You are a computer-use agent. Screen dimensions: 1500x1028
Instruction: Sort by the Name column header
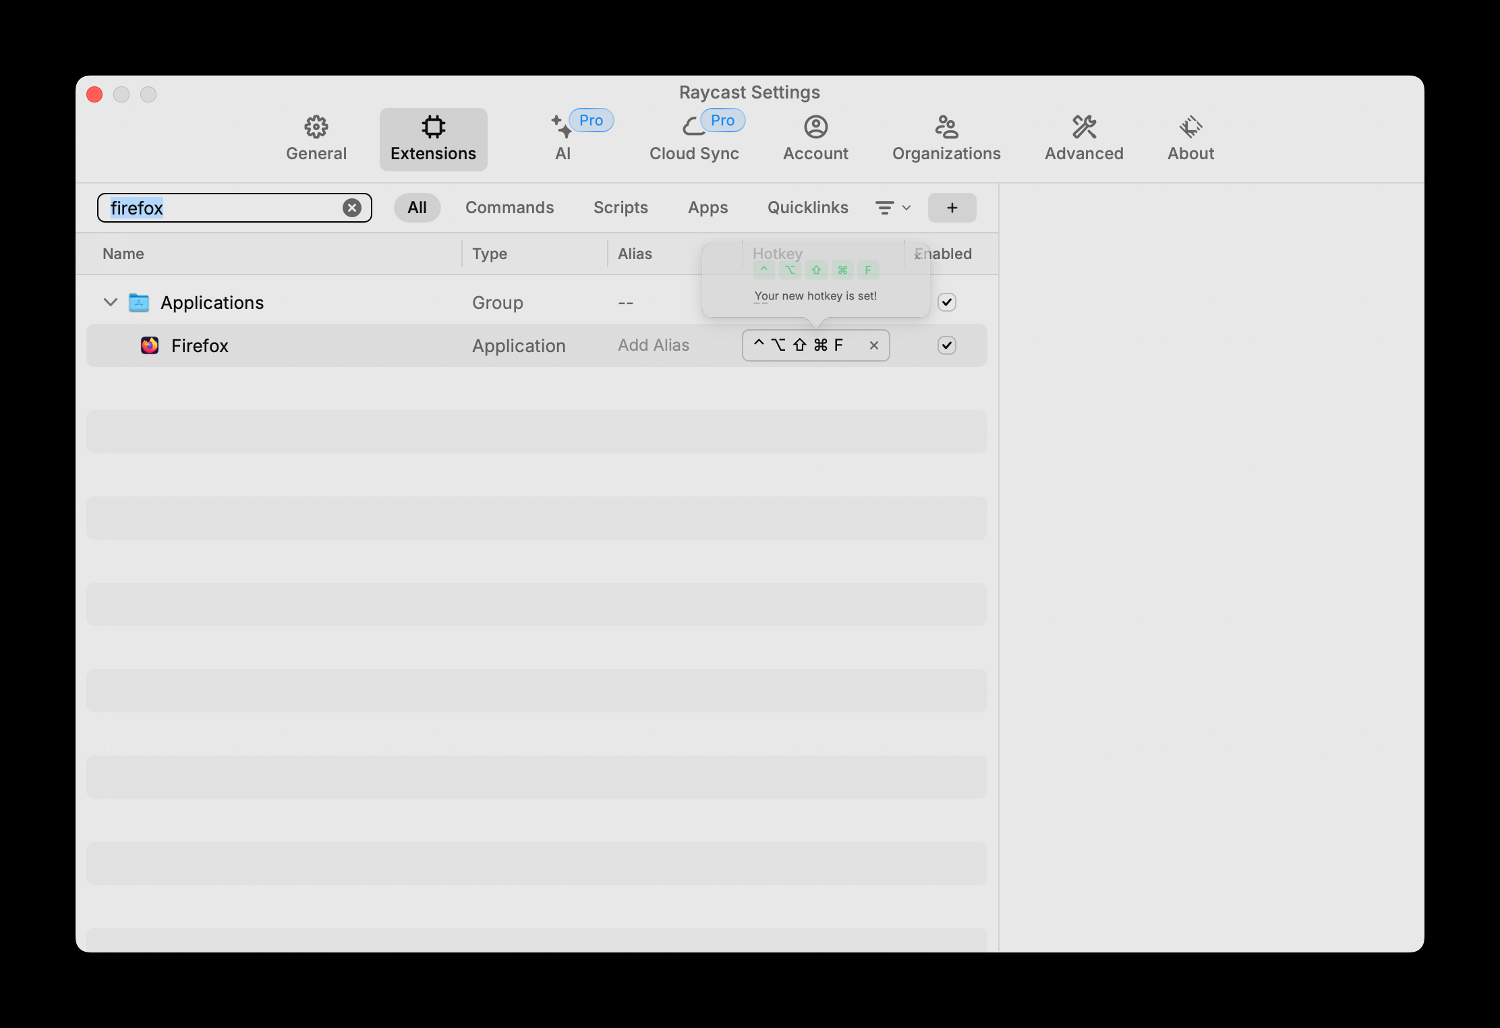(123, 254)
